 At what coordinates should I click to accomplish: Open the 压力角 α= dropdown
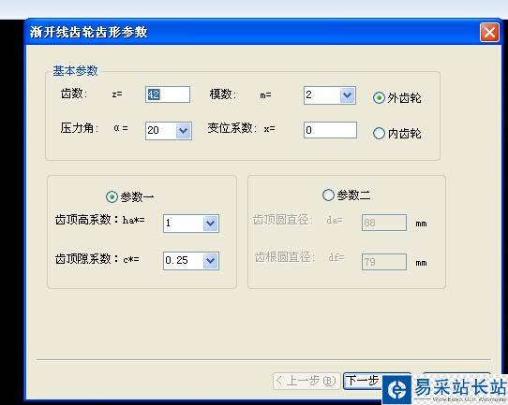184,131
